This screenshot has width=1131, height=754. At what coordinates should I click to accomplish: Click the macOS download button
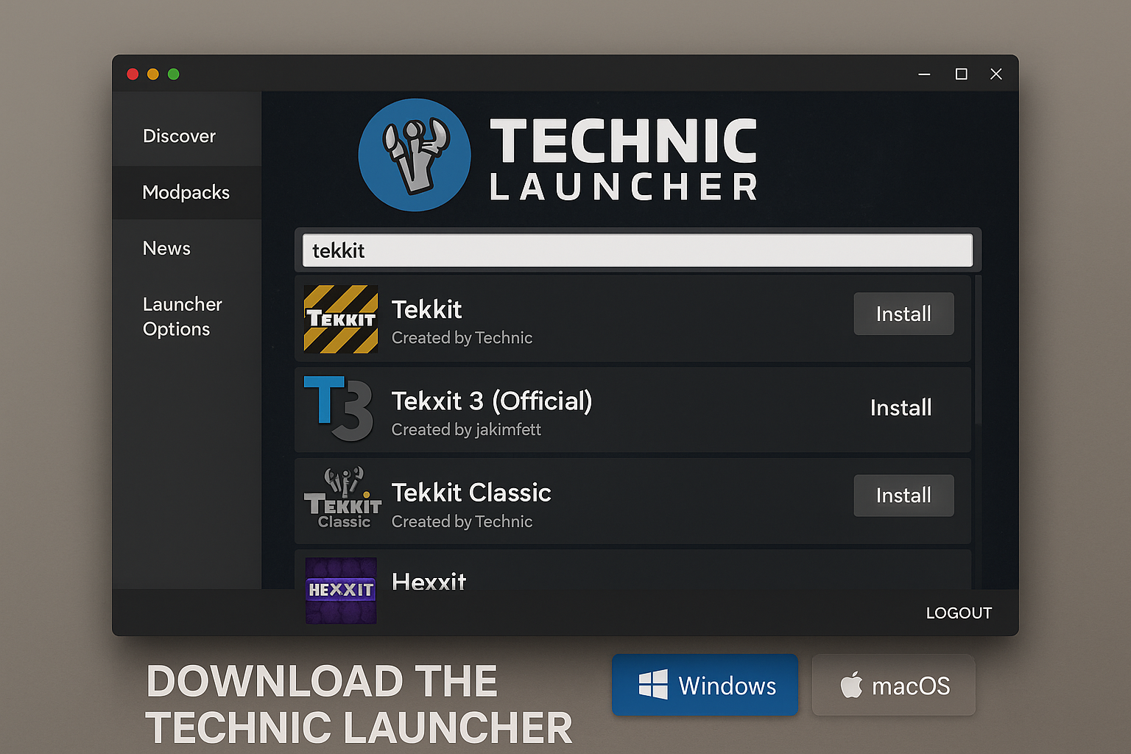click(x=893, y=685)
